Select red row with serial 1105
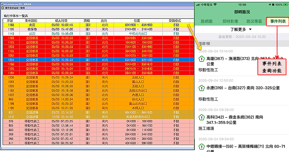The height and width of the screenshot is (152, 289). pyautogui.click(x=98, y=69)
